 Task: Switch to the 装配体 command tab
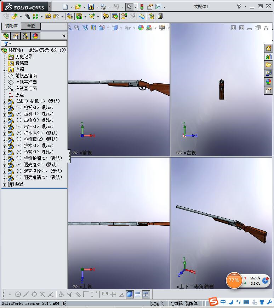coord(11,26)
